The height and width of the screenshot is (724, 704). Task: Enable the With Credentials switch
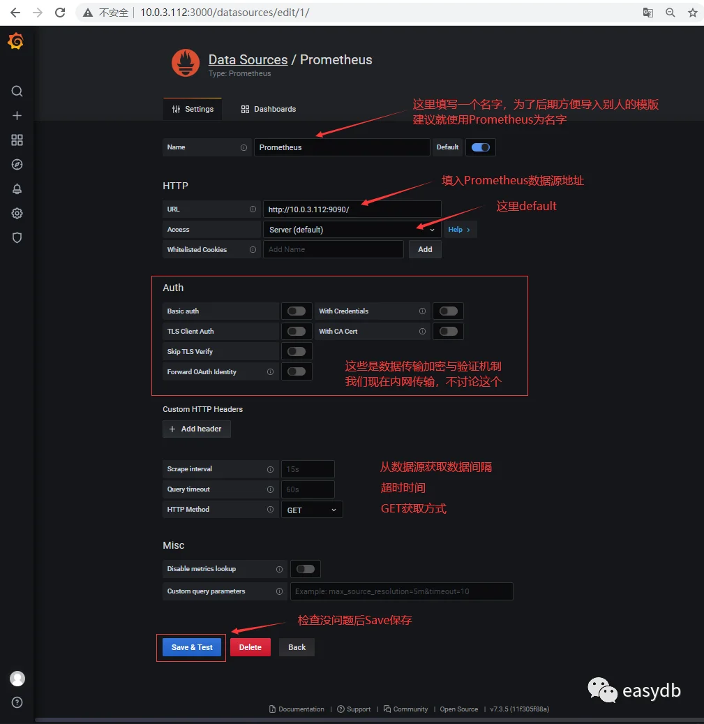click(449, 311)
